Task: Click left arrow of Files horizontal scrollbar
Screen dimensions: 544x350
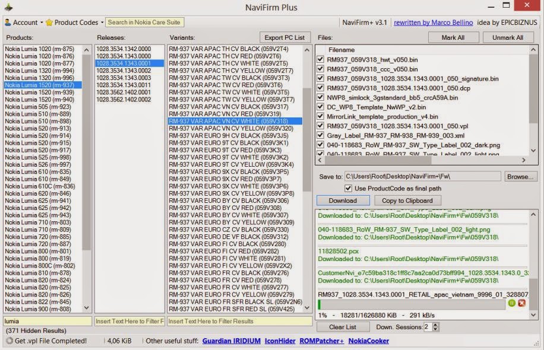Action: point(320,160)
